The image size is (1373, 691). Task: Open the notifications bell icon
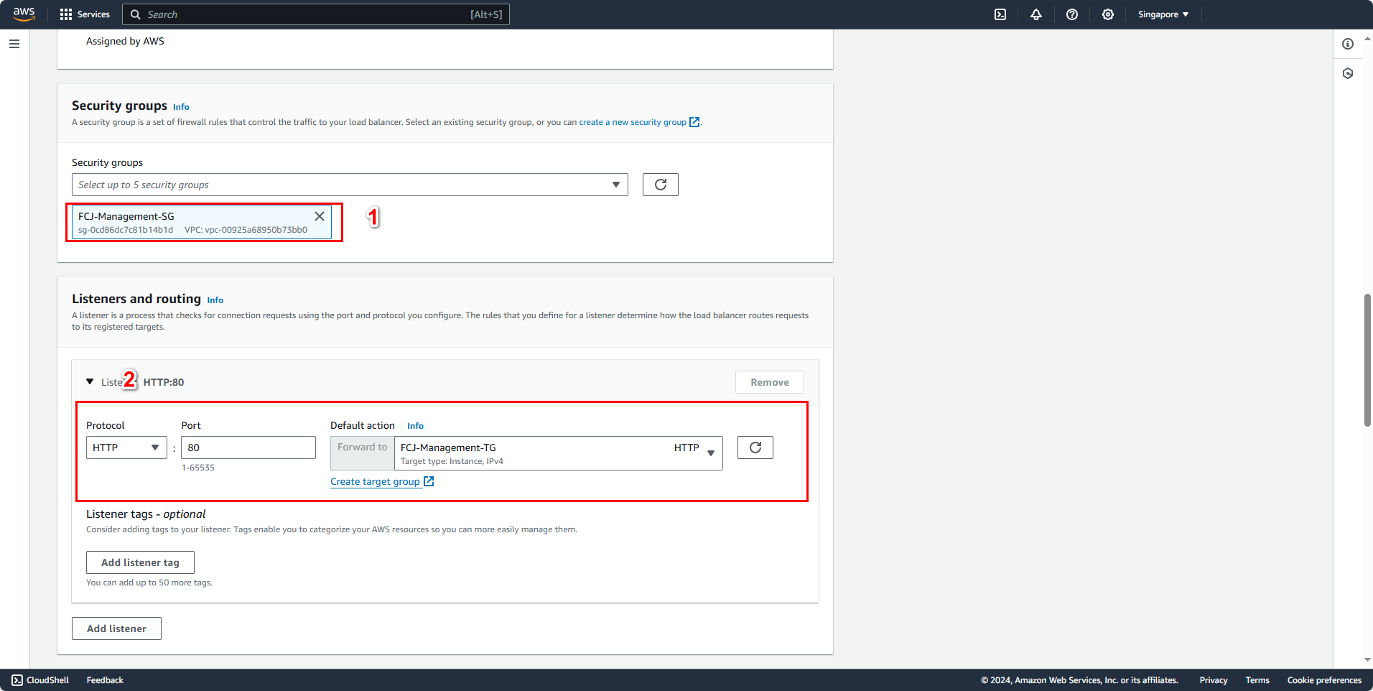(x=1036, y=14)
